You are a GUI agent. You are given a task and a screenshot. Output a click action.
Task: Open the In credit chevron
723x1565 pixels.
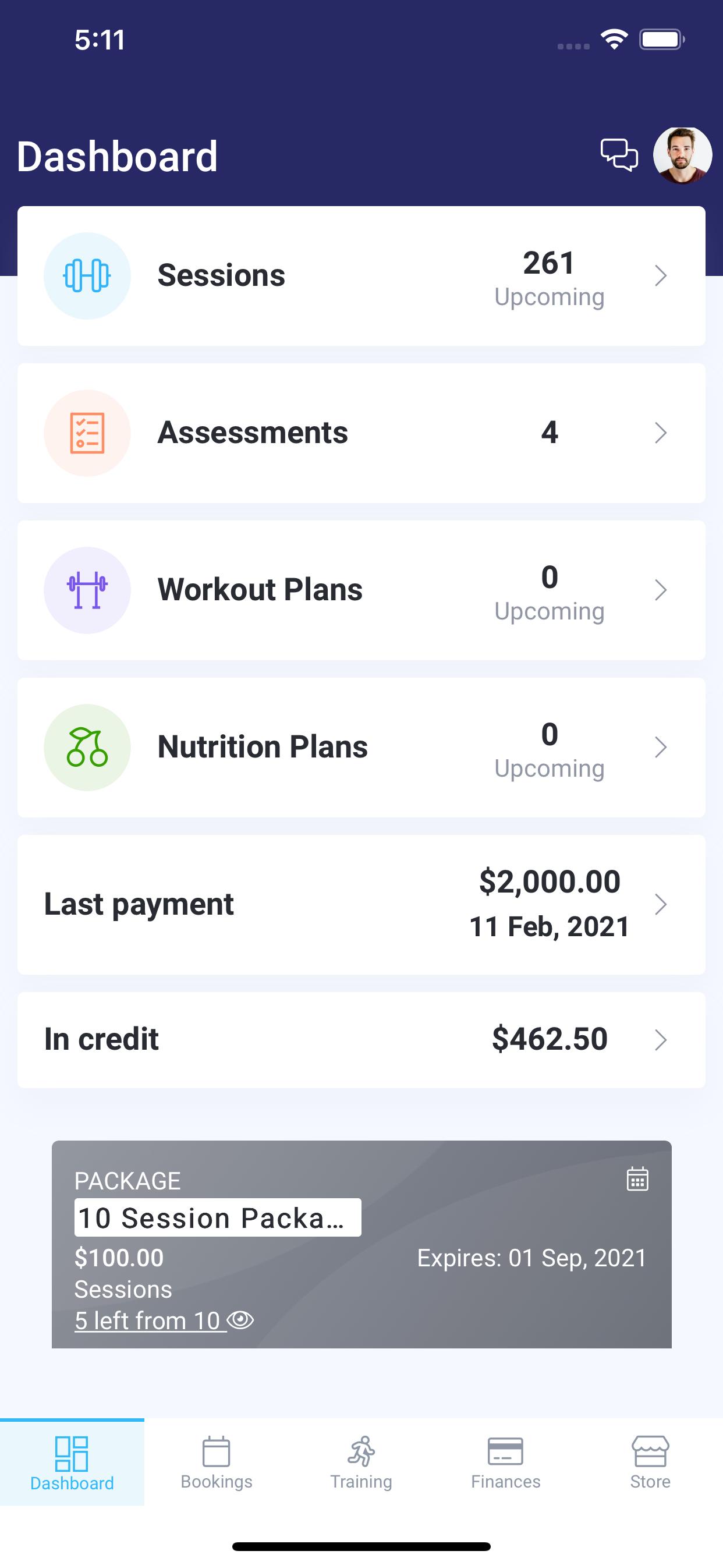coord(661,1040)
